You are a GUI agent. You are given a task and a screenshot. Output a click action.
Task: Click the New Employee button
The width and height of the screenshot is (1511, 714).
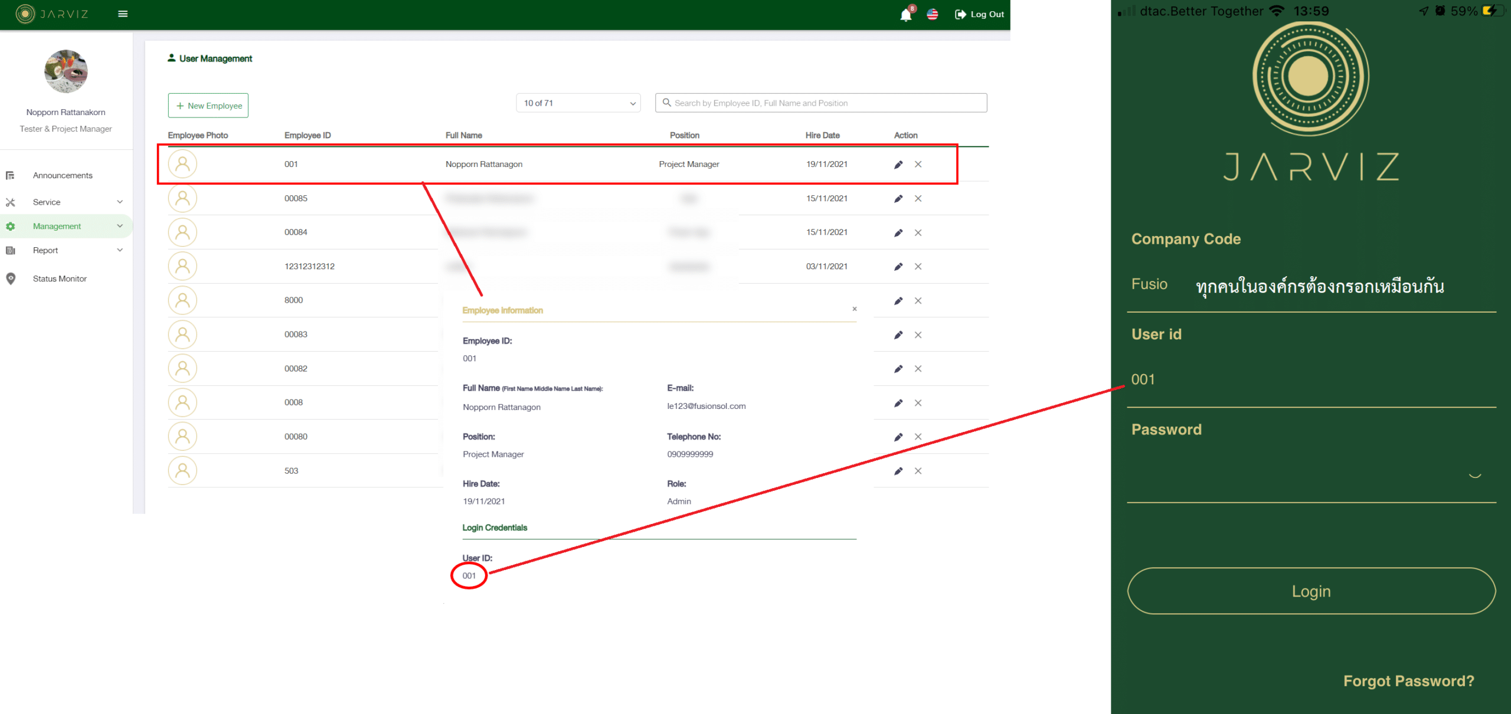pyautogui.click(x=208, y=106)
